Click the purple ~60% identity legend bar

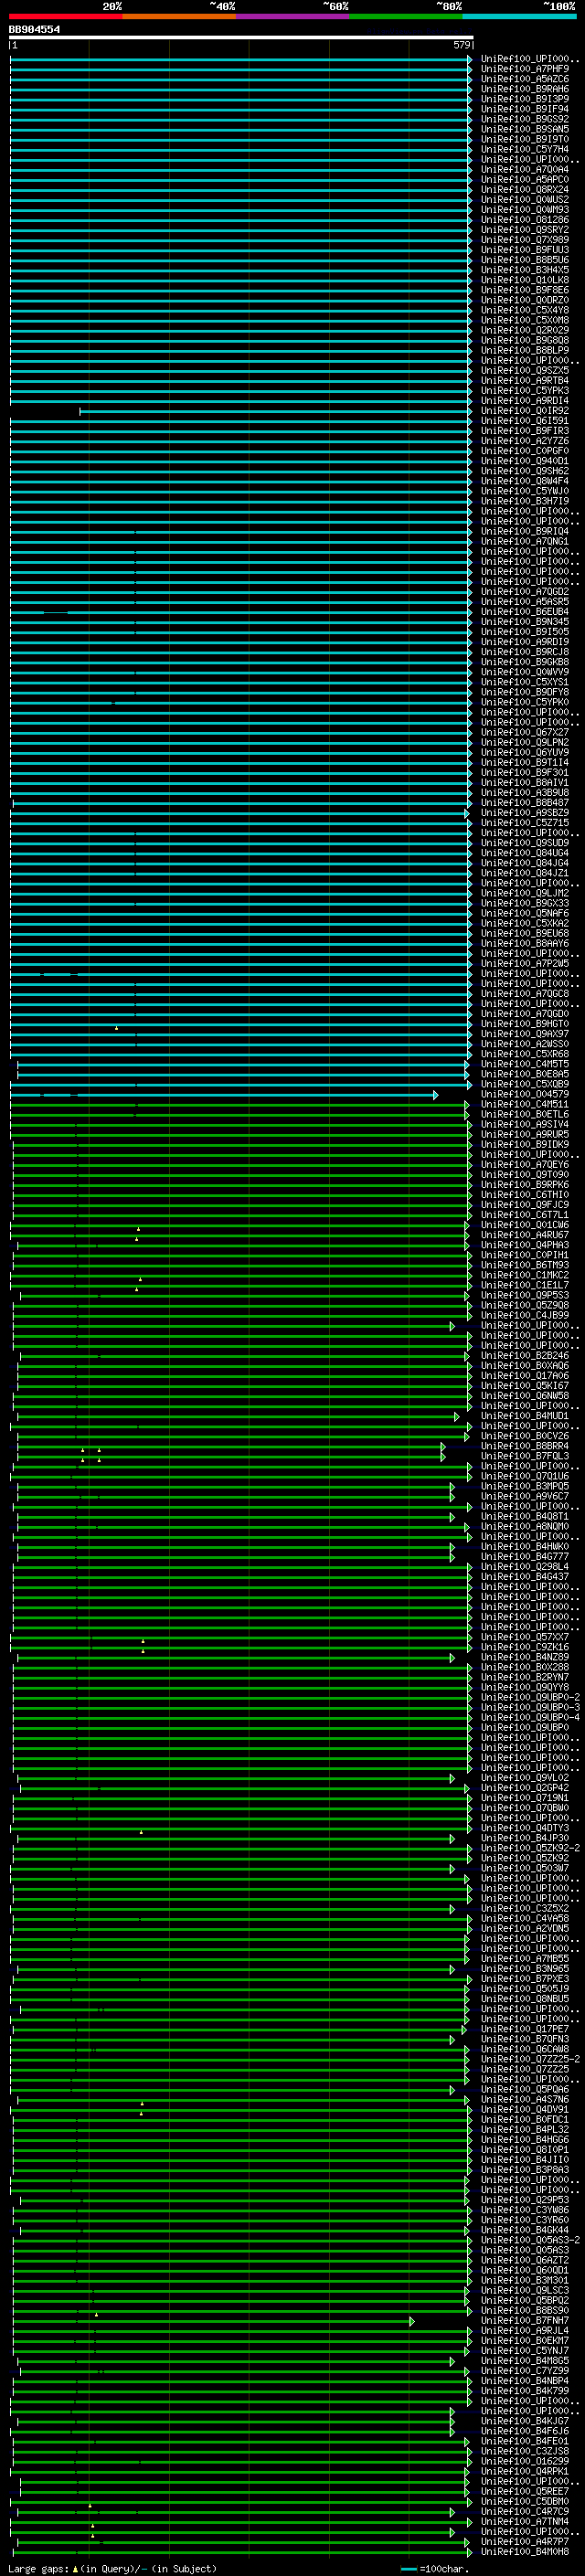coord(292,16)
